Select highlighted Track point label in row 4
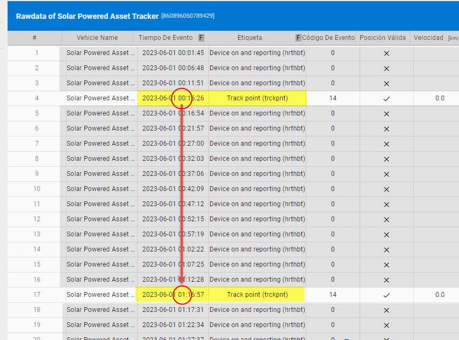This screenshot has width=459, height=340. click(257, 98)
